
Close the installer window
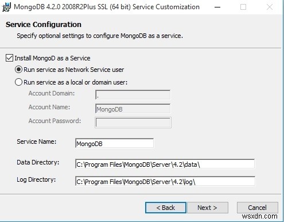pos(270,7)
